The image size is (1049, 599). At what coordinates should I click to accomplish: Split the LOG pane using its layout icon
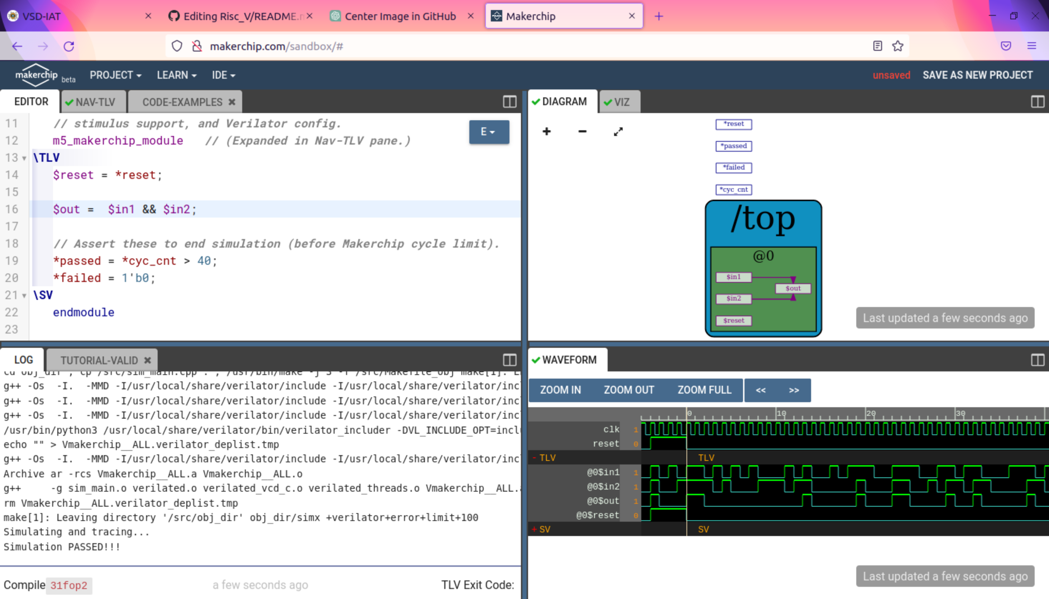(509, 360)
